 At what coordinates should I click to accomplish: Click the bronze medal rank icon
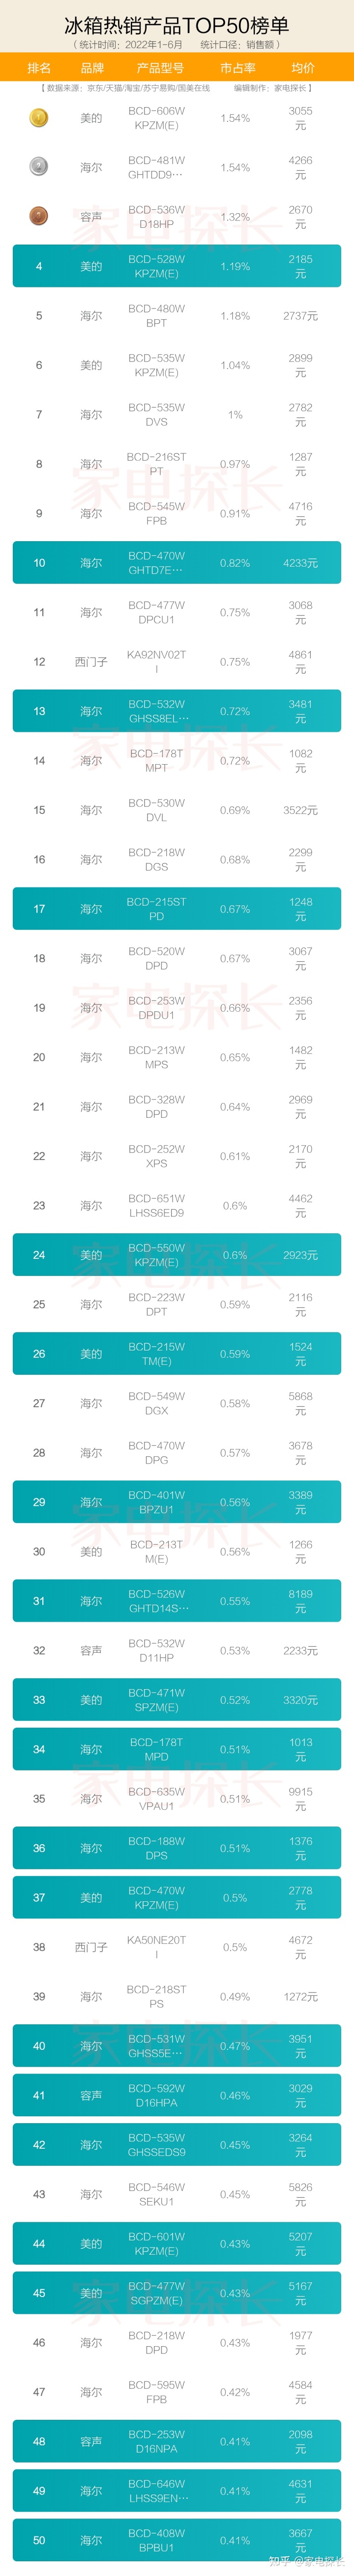[39, 216]
